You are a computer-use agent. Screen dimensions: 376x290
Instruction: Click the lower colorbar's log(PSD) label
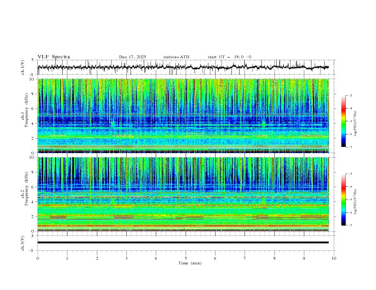tap(356, 201)
